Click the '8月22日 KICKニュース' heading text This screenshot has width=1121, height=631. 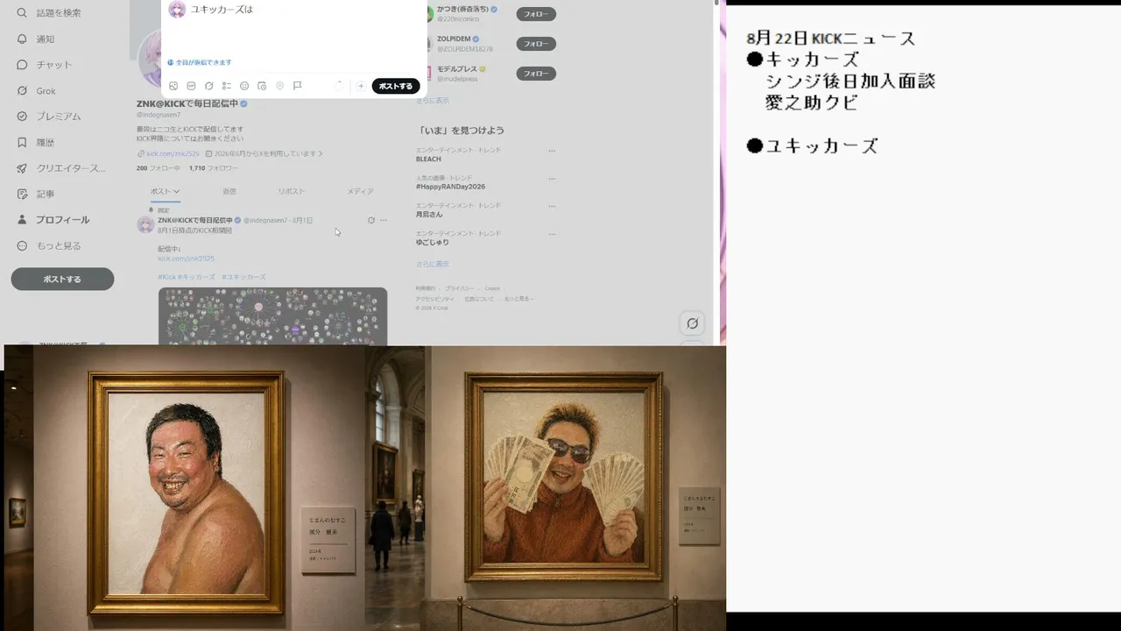830,39
